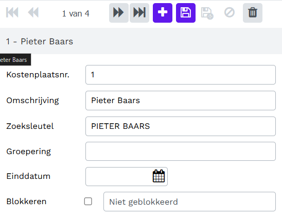This screenshot has height=216, width=282.
Task: Focus the Zoeksleutel field
Action: pos(181,126)
